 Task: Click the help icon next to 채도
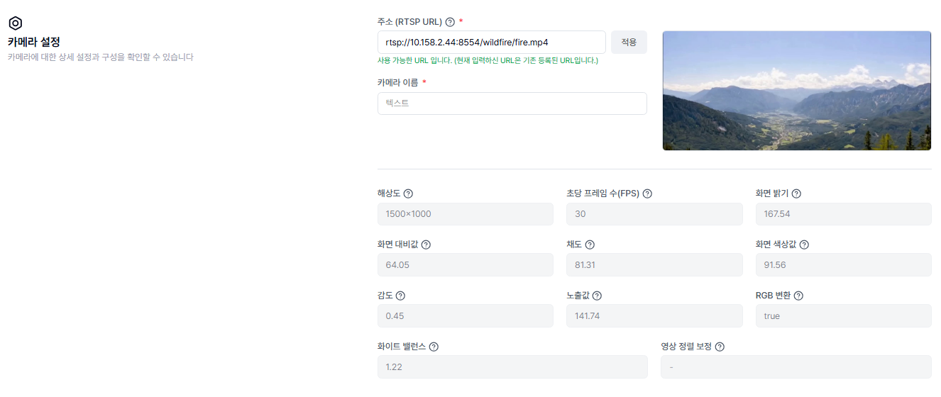click(590, 245)
